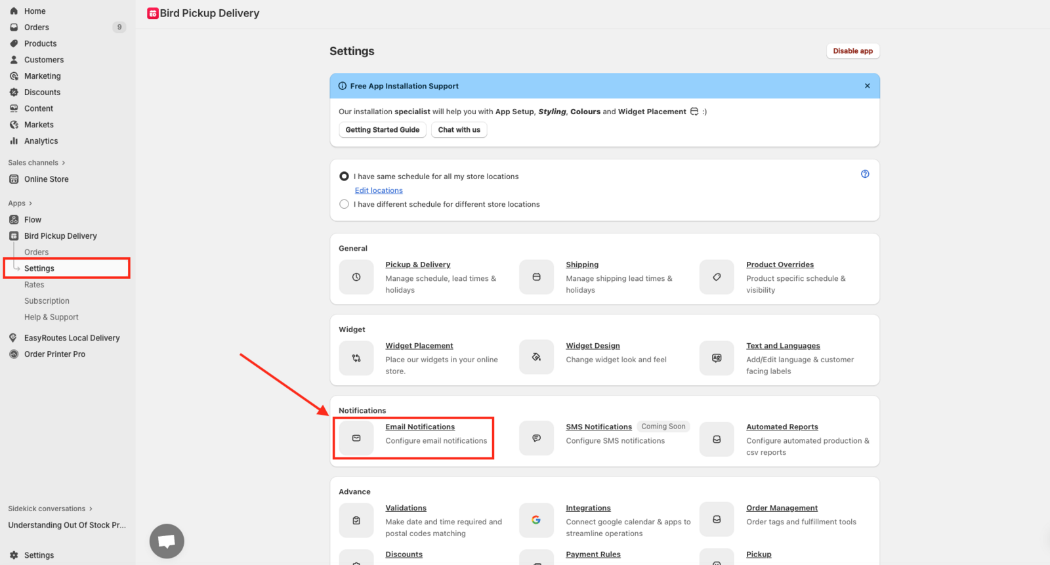Click the Discounts badge icon
This screenshot has height=565, width=1050.
point(14,93)
